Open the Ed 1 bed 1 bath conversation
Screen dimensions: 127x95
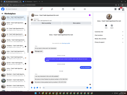click(14, 35)
